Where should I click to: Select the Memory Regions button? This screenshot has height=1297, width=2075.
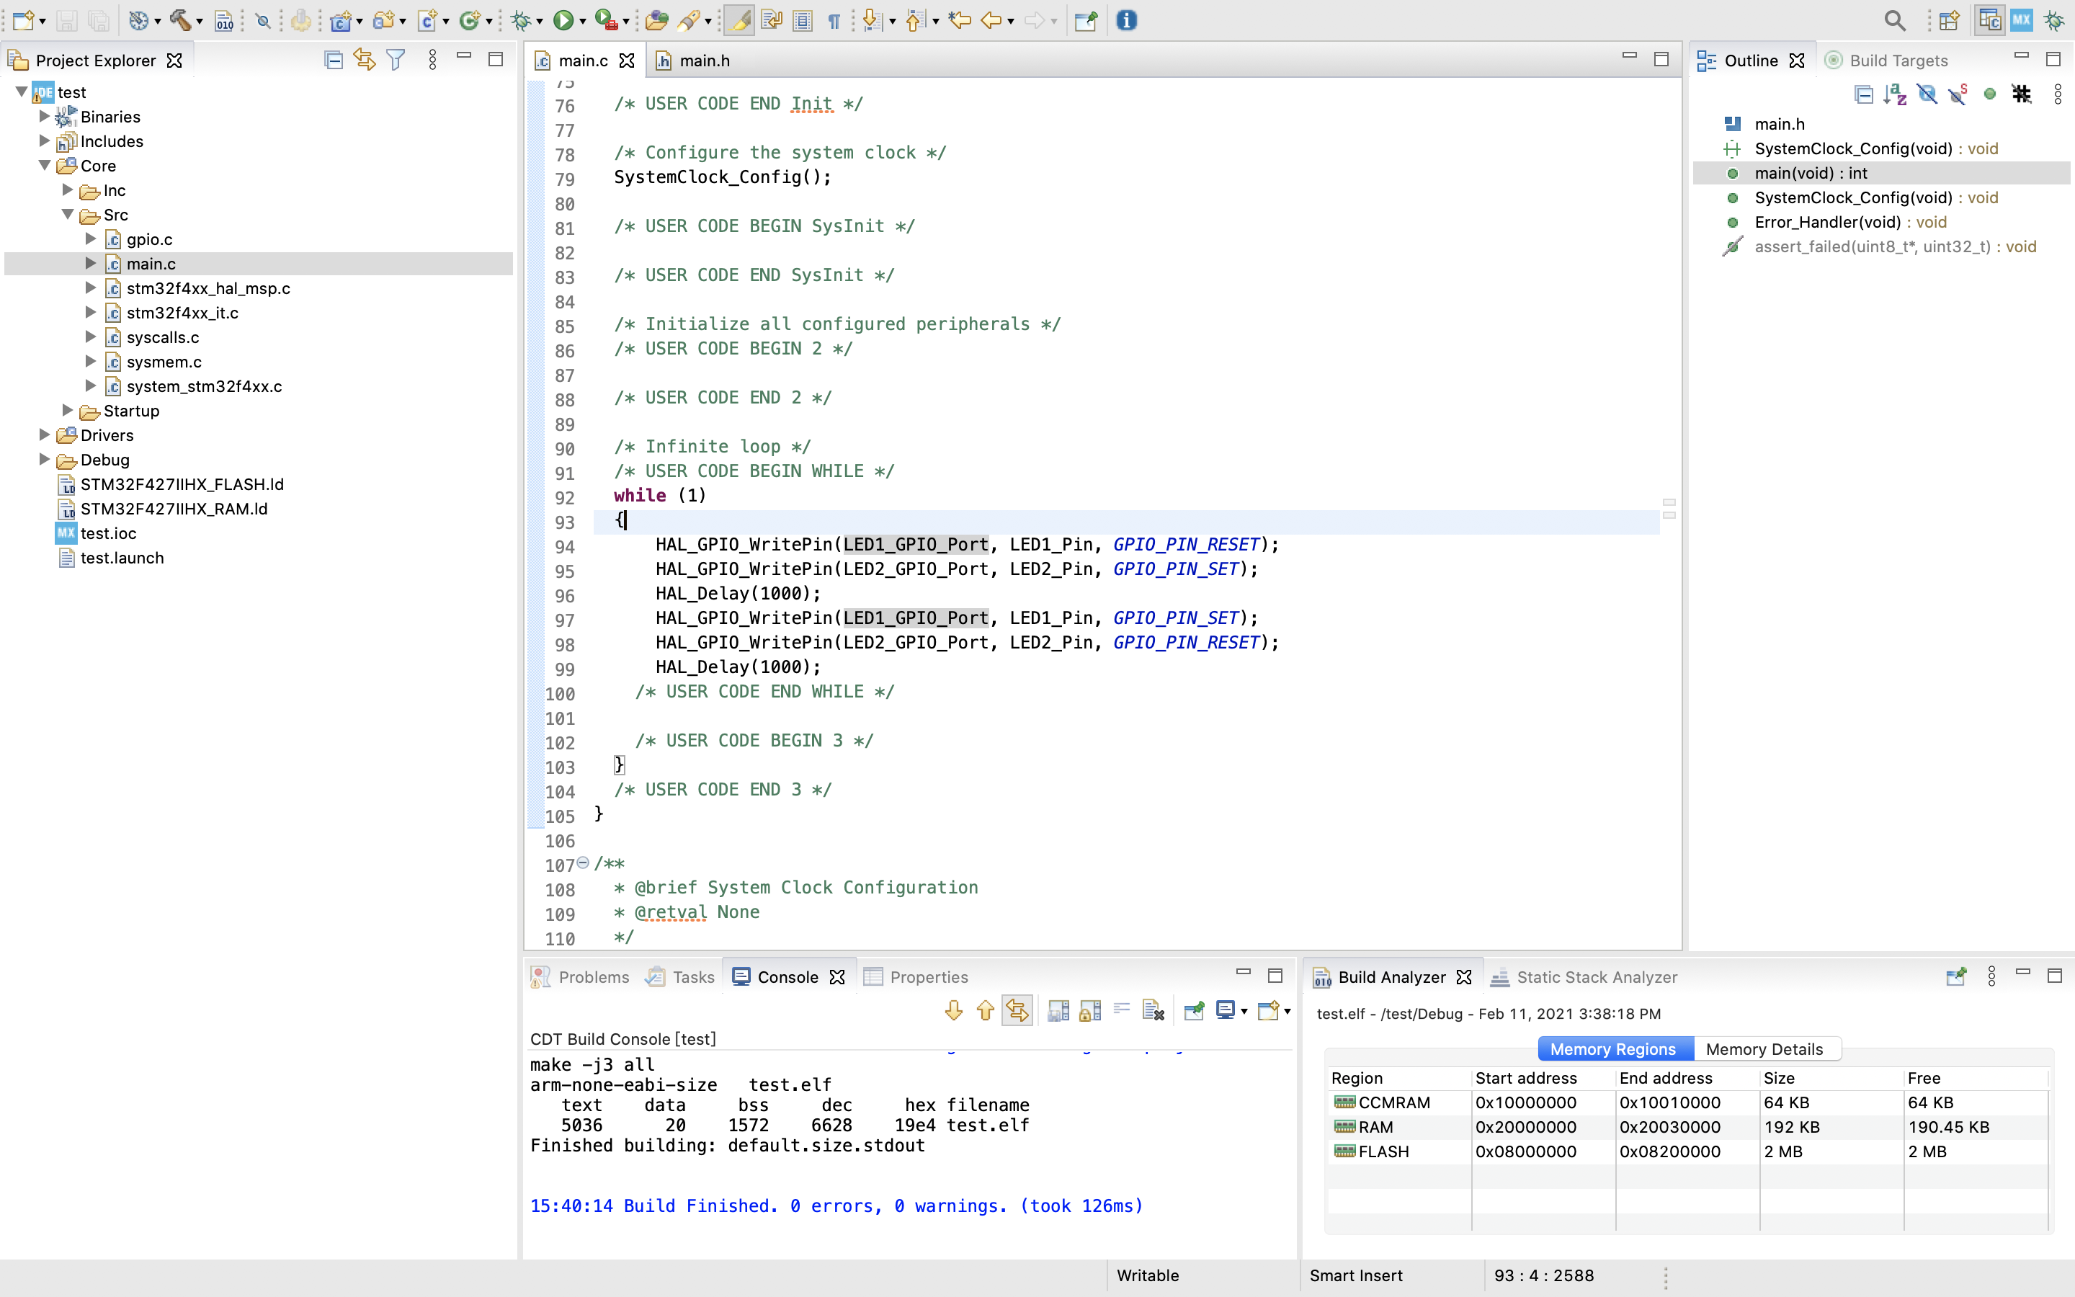click(x=1614, y=1049)
